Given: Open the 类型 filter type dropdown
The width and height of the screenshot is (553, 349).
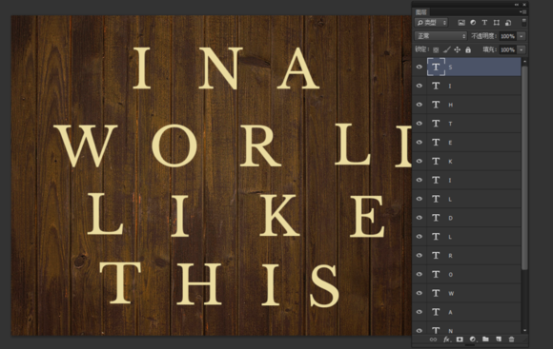Looking at the screenshot, I should (431, 23).
